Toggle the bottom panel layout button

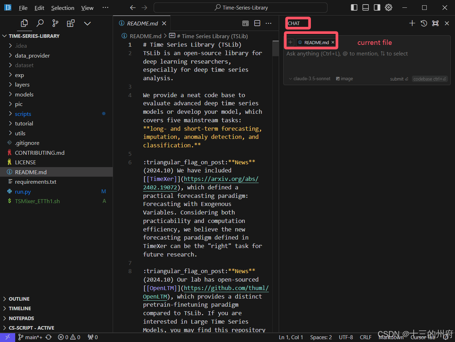coord(366,7)
